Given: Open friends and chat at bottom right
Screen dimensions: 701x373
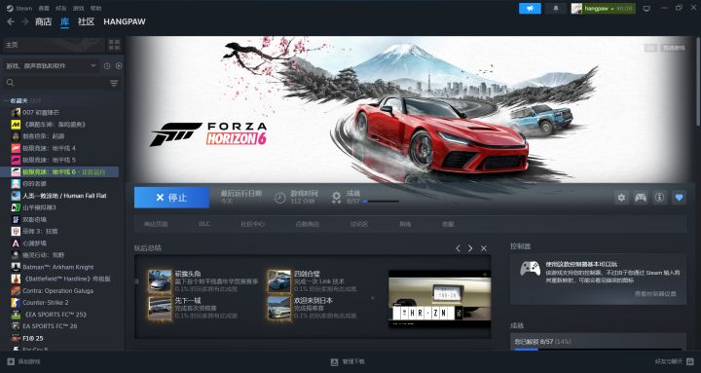Looking at the screenshot, I should pos(674,361).
